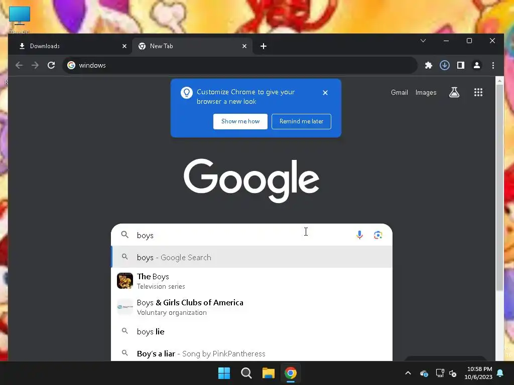Click the search box containing boys
Screen dimensions: 514x385
pos(251,235)
